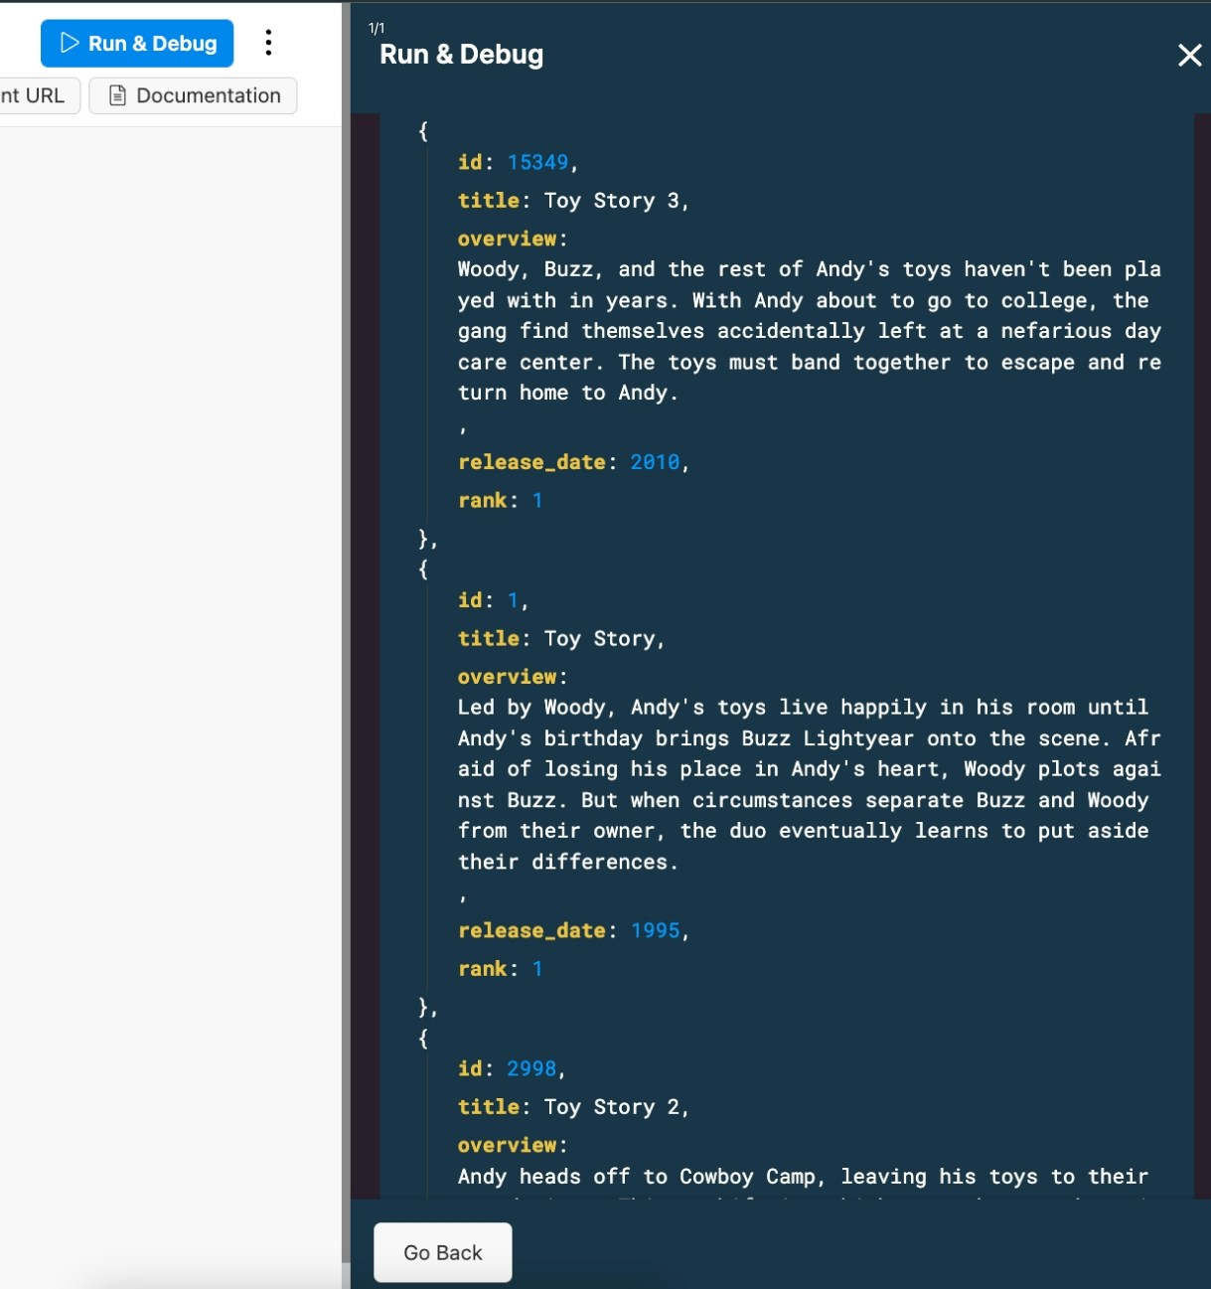Click the Go Back button

443,1252
